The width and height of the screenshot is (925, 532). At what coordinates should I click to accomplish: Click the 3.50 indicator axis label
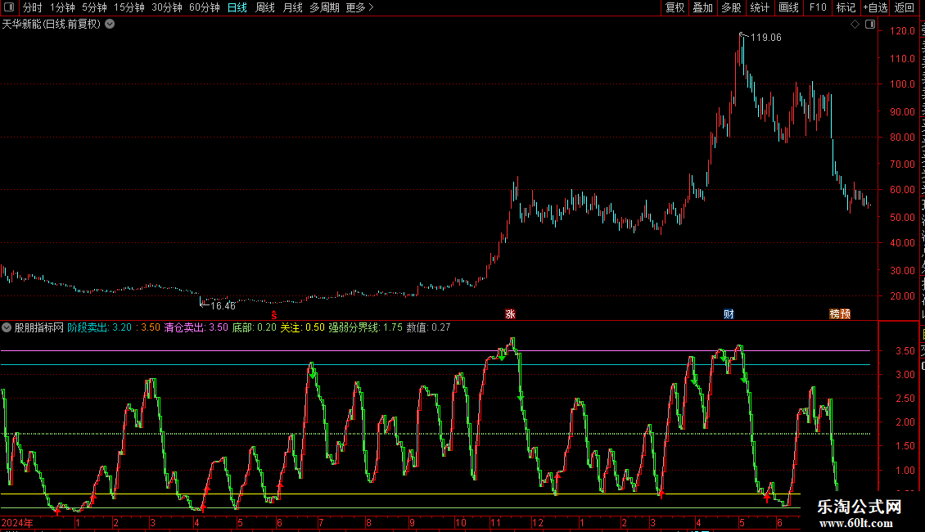coord(905,351)
